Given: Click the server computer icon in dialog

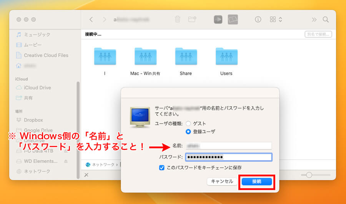Looking at the screenshot, I should click(x=140, y=117).
